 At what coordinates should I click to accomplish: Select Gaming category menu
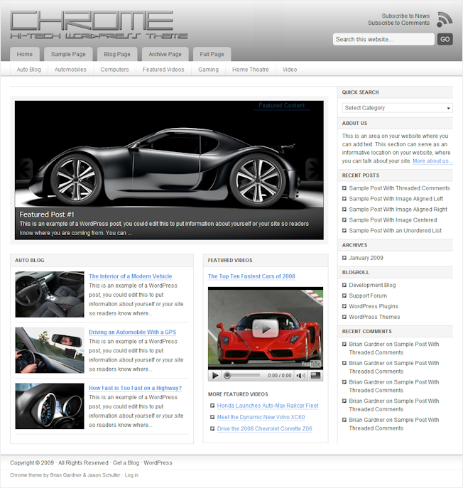[208, 70]
